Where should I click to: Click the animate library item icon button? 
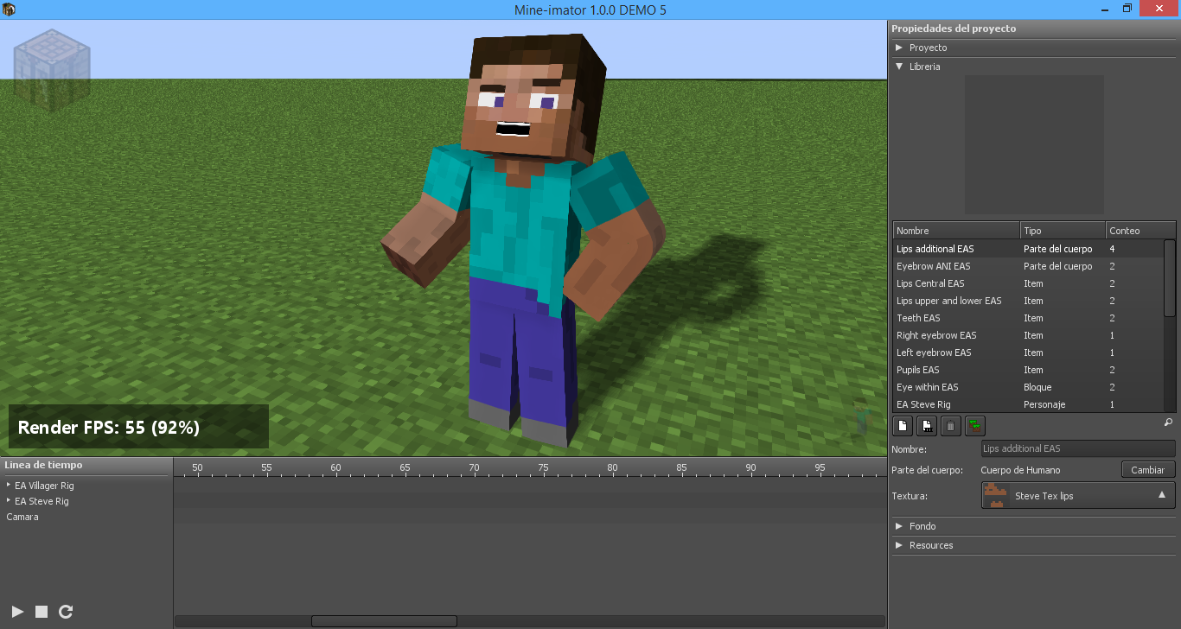tap(926, 425)
